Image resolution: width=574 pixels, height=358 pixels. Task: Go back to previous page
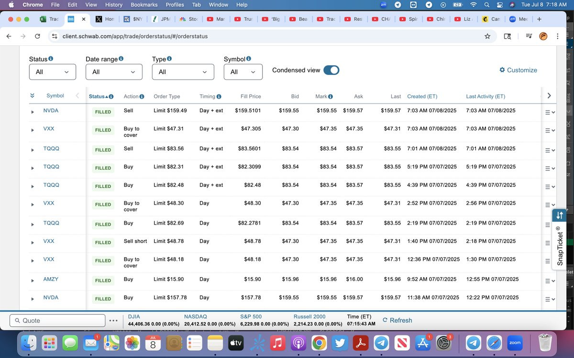point(9,36)
